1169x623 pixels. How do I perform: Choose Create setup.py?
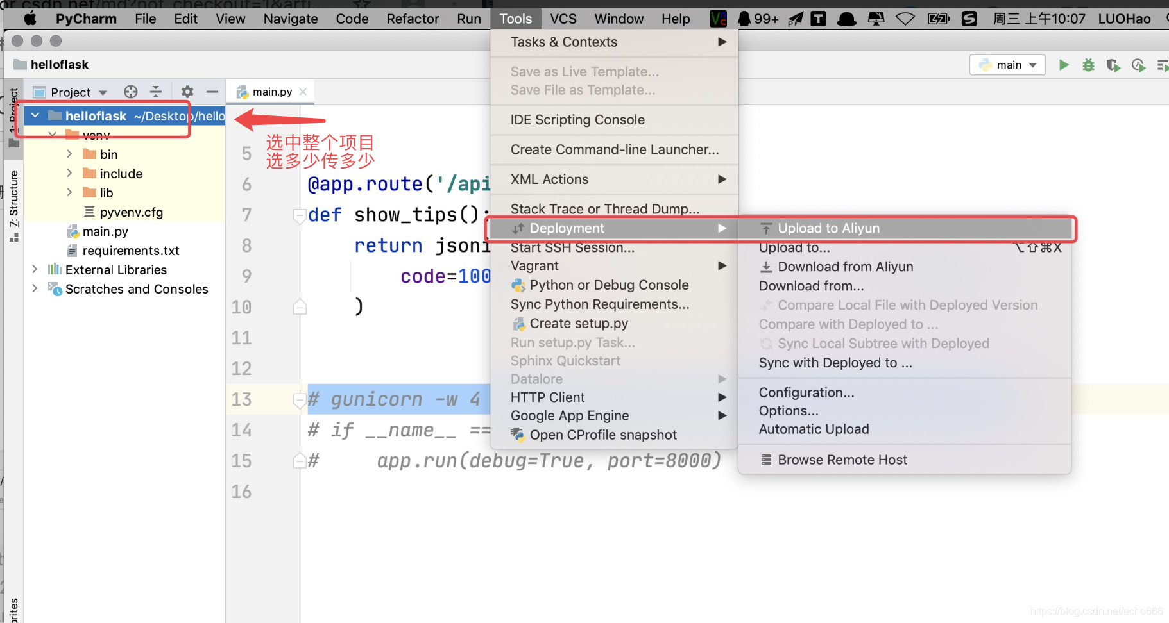[614, 323]
